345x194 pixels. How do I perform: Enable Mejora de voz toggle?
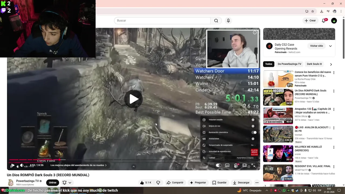253,126
